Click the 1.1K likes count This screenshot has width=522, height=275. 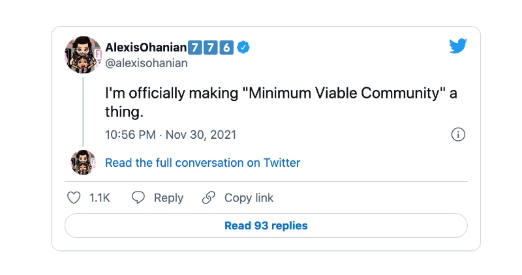(100, 198)
